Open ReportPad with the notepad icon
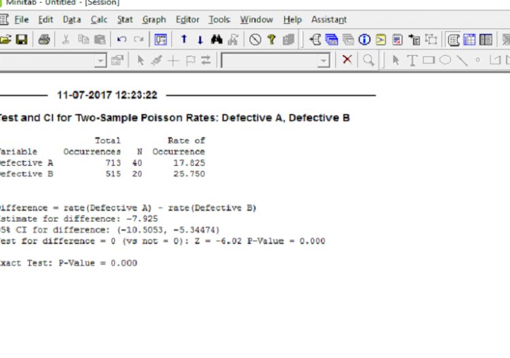Viewport: 510px width, 358px height. [397, 39]
